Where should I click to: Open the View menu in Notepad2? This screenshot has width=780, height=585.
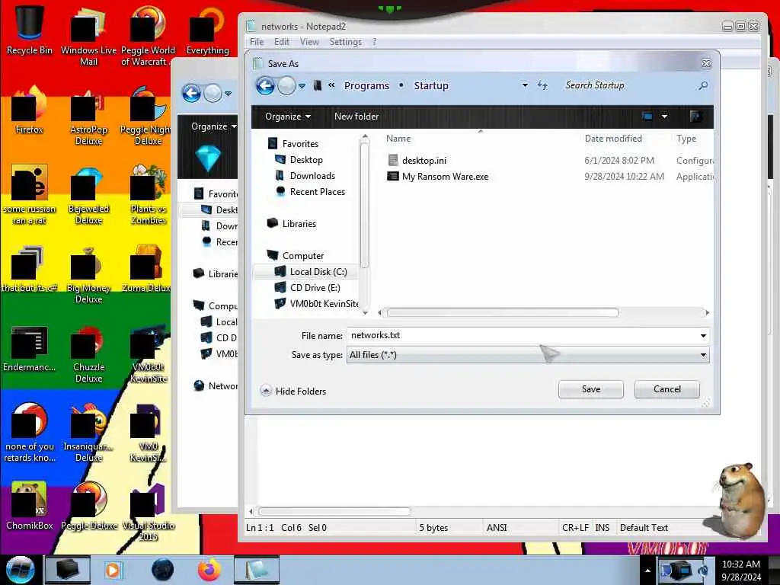(309, 42)
